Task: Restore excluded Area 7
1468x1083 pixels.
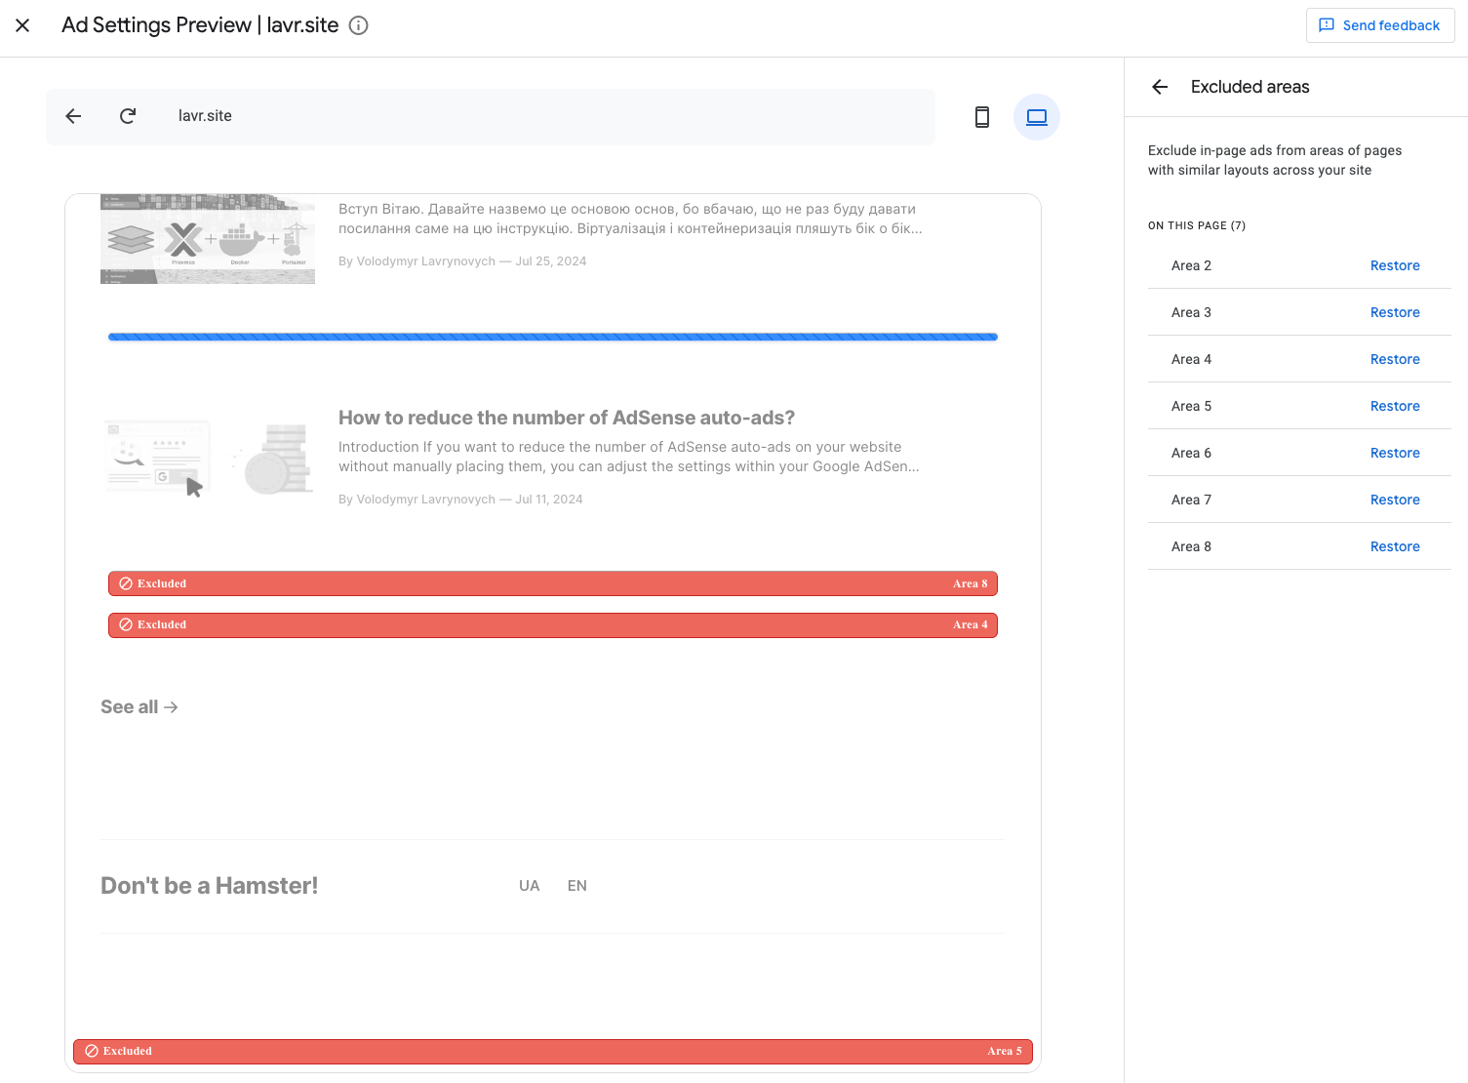Action: point(1394,500)
